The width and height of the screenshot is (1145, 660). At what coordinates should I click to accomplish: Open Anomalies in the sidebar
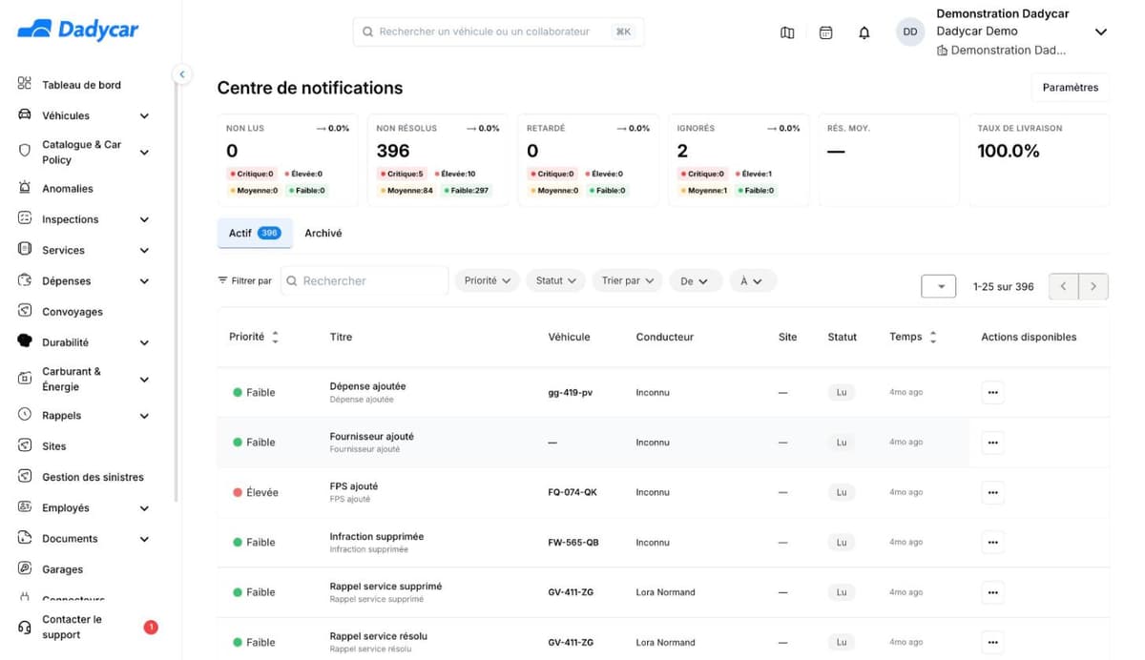point(68,189)
